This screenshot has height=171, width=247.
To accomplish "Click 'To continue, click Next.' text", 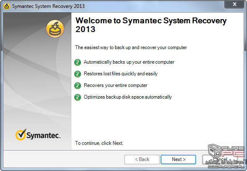I will coord(99,143).
